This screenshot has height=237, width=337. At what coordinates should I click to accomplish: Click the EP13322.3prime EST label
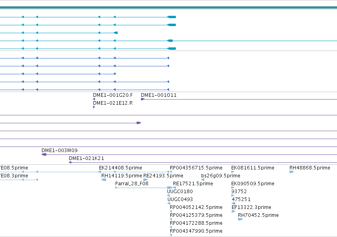coord(251,207)
